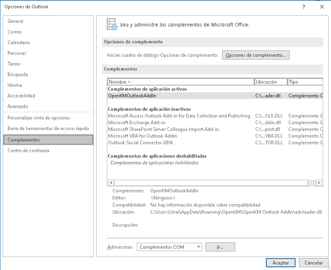Open the Opciones de complemento dialog
Viewport: 331px width, 270px height.
pyautogui.click(x=256, y=55)
